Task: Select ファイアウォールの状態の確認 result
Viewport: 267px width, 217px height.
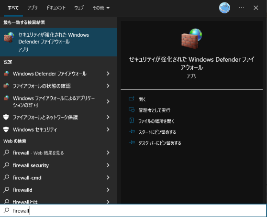Action: pyautogui.click(x=58, y=86)
